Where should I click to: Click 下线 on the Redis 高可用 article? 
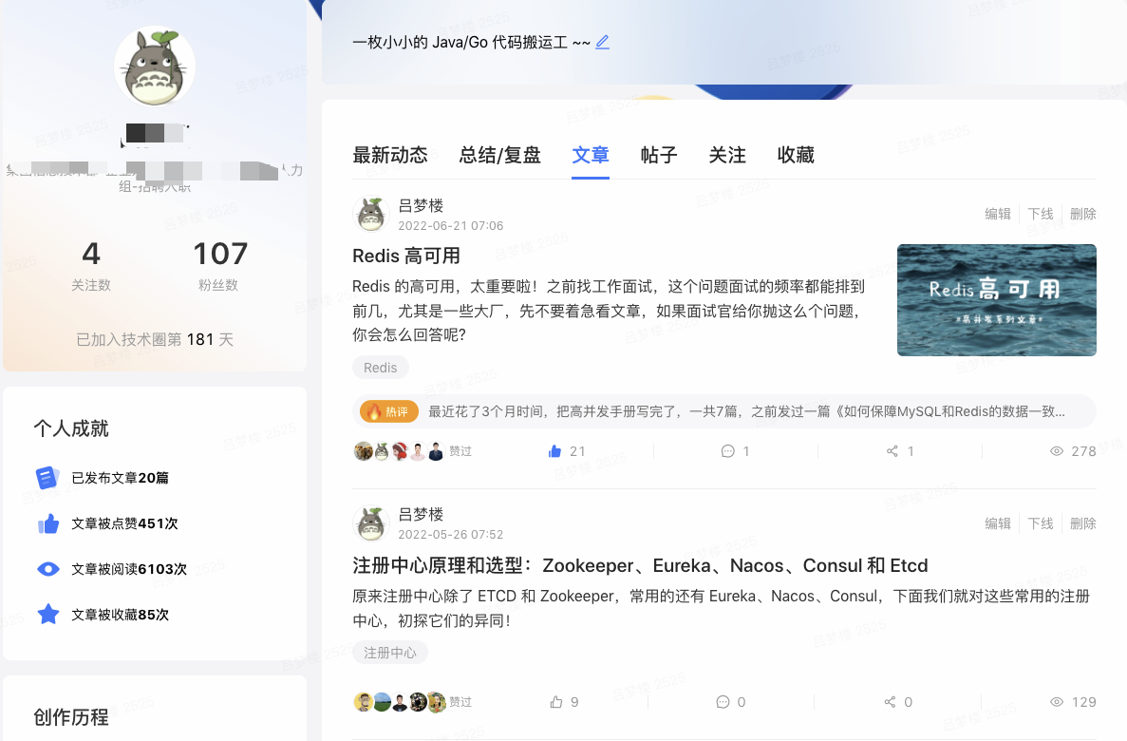click(1040, 214)
